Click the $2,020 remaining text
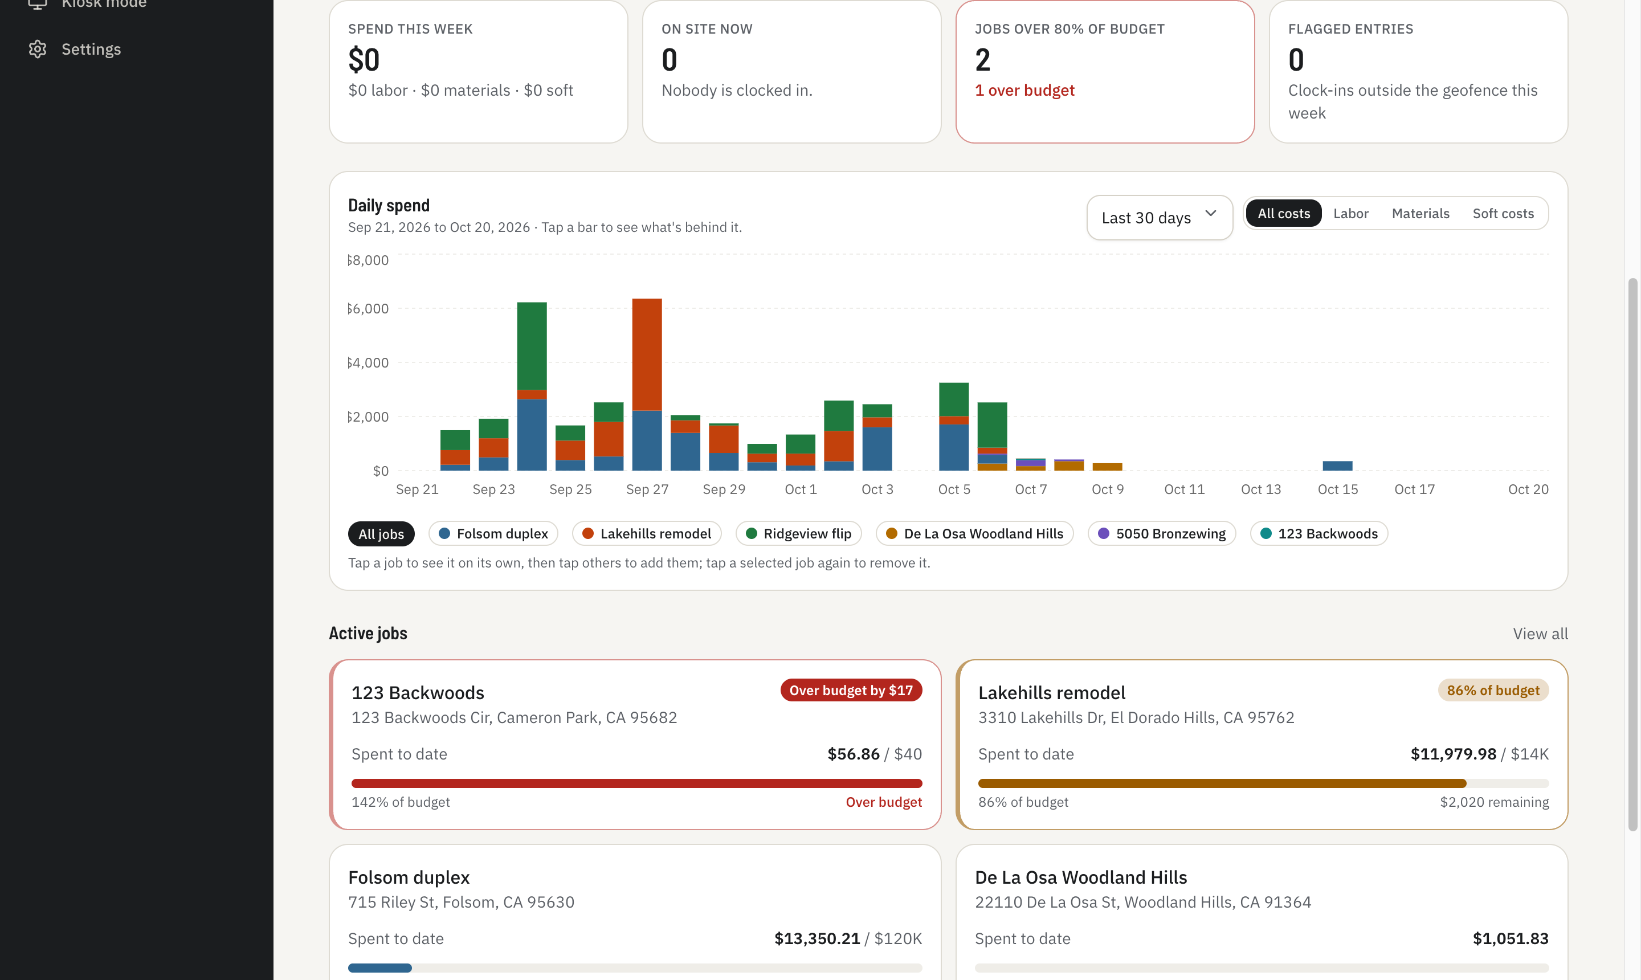 click(x=1494, y=802)
